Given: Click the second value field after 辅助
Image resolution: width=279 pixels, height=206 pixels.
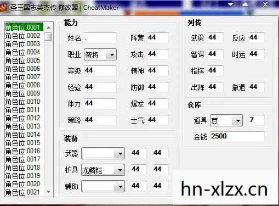Looking at the screenshot, I should click(161, 186).
